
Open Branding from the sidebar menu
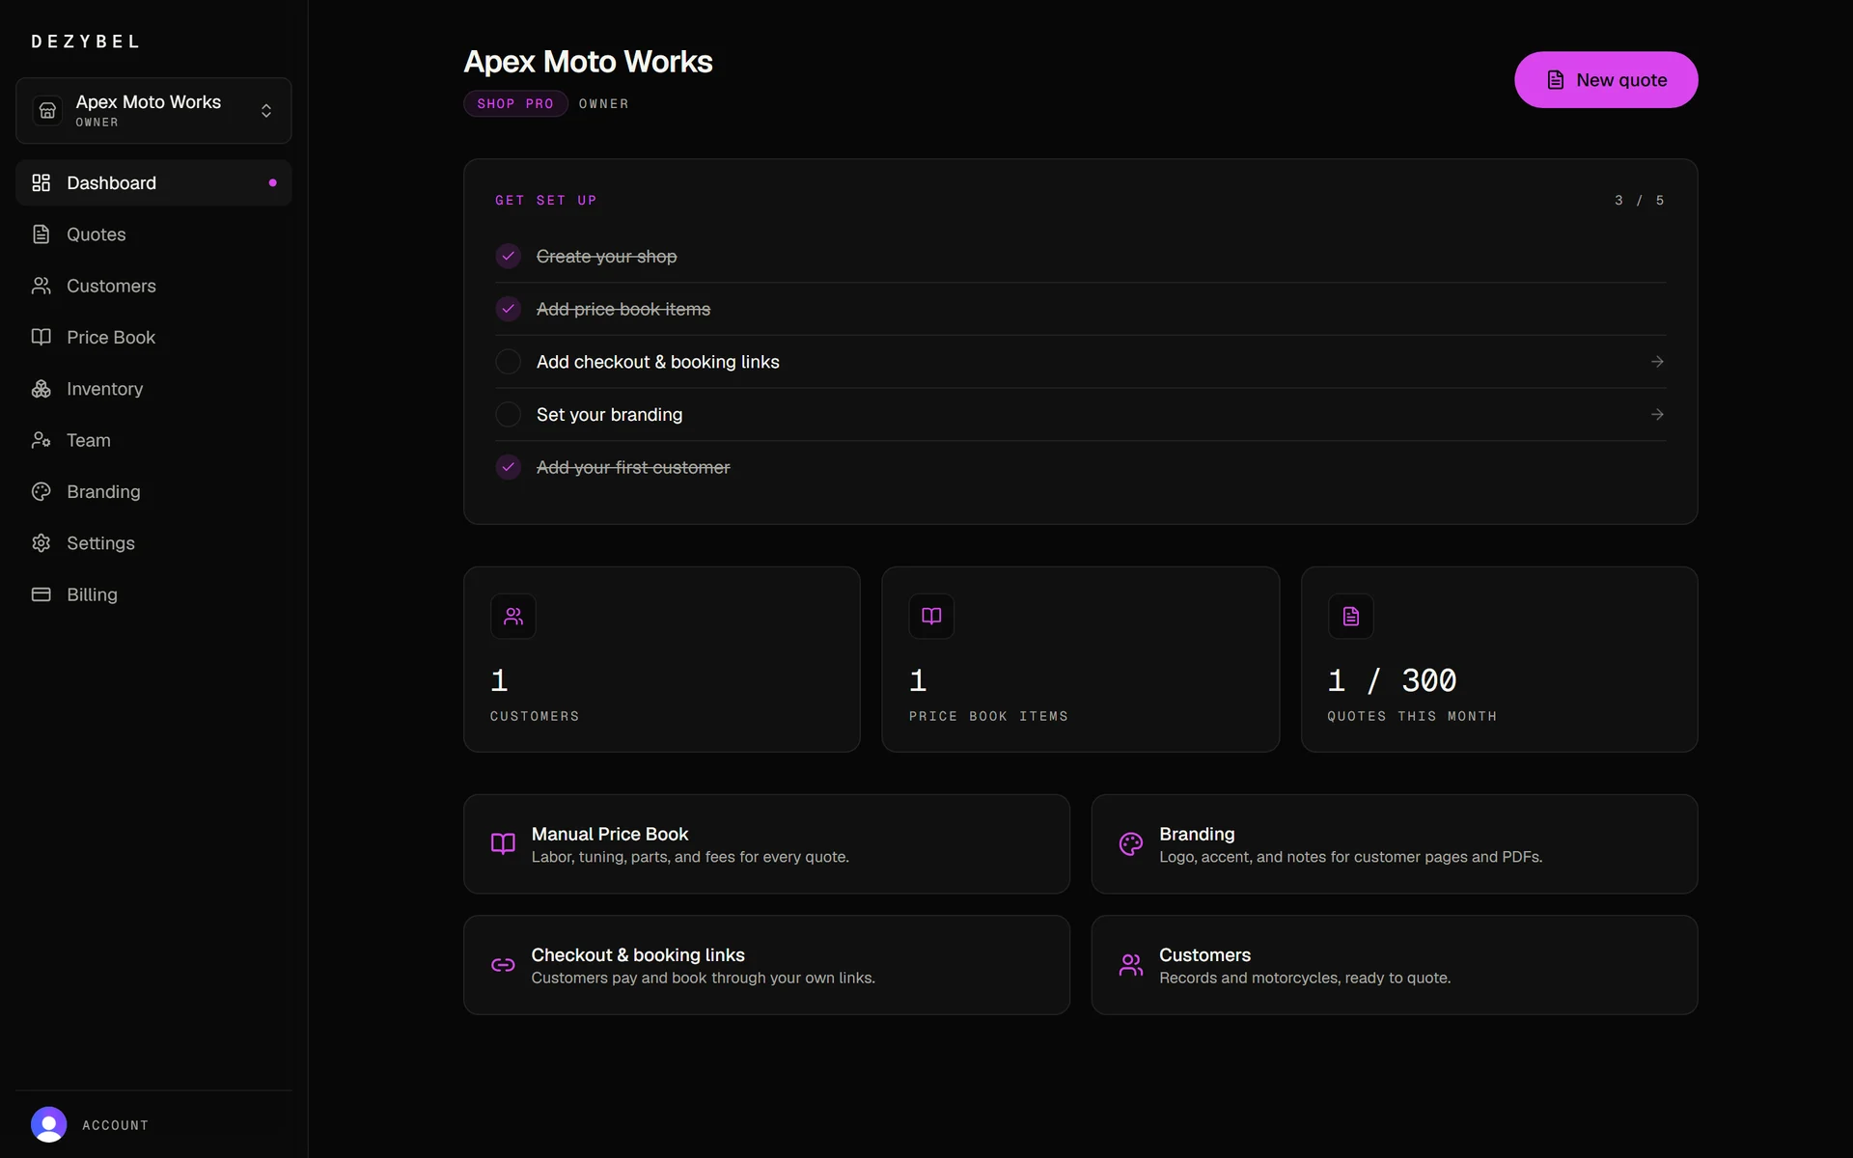pyautogui.click(x=153, y=491)
